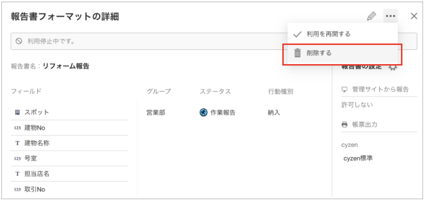Click the pencil edit icon
Screen dimensions: 425x207
pos(372,16)
